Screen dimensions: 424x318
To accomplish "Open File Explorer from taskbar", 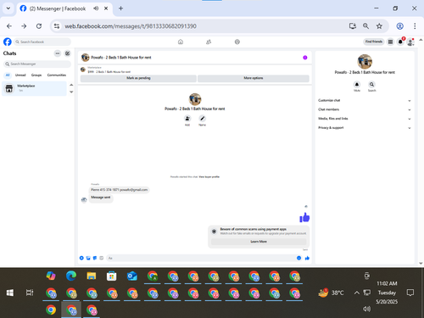I will coord(92,276).
